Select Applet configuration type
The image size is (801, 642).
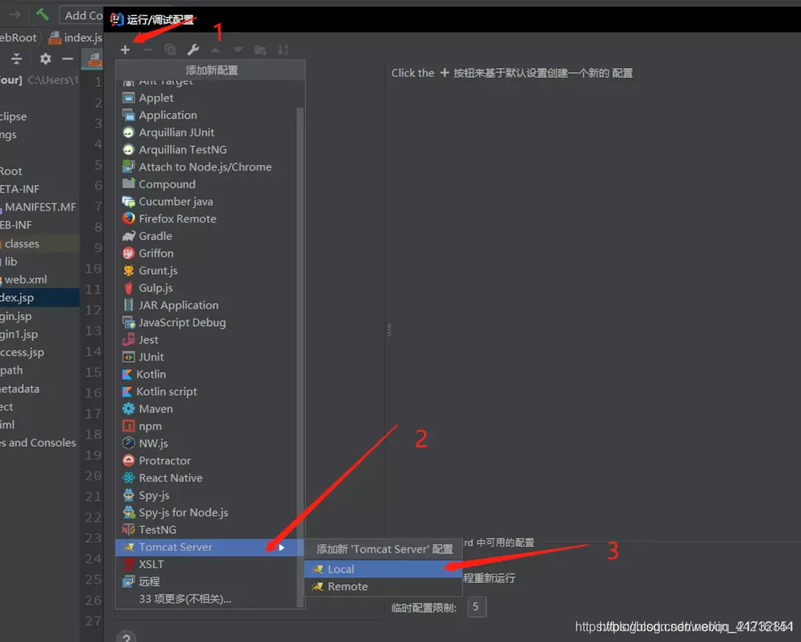pos(206,98)
